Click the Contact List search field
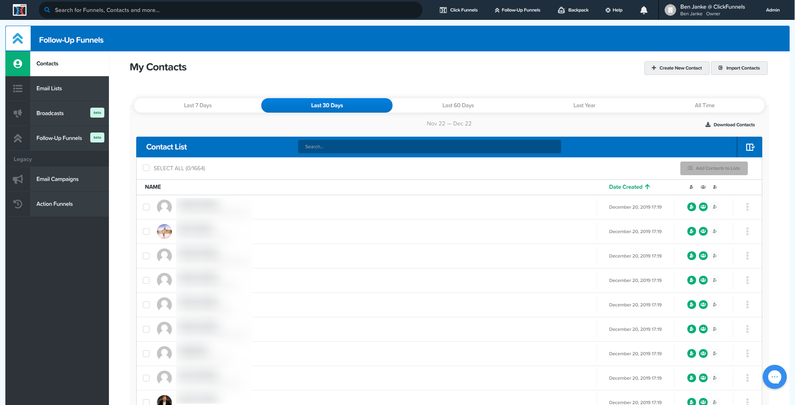The image size is (795, 405). coord(429,147)
